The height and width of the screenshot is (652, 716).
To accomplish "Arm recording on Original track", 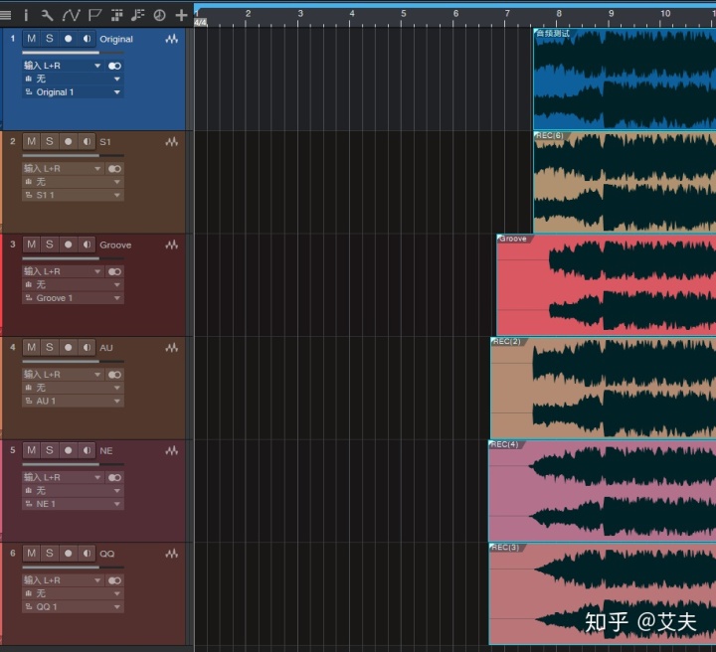I will (68, 39).
